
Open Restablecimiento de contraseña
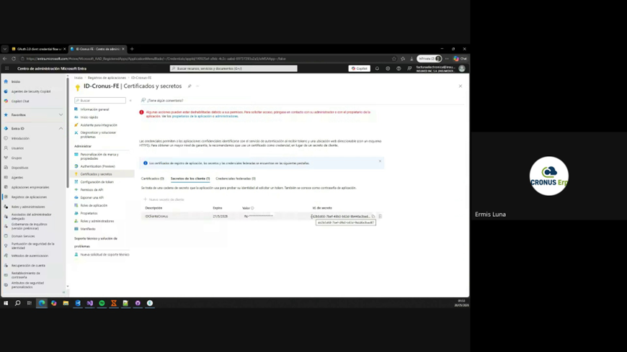(x=26, y=275)
